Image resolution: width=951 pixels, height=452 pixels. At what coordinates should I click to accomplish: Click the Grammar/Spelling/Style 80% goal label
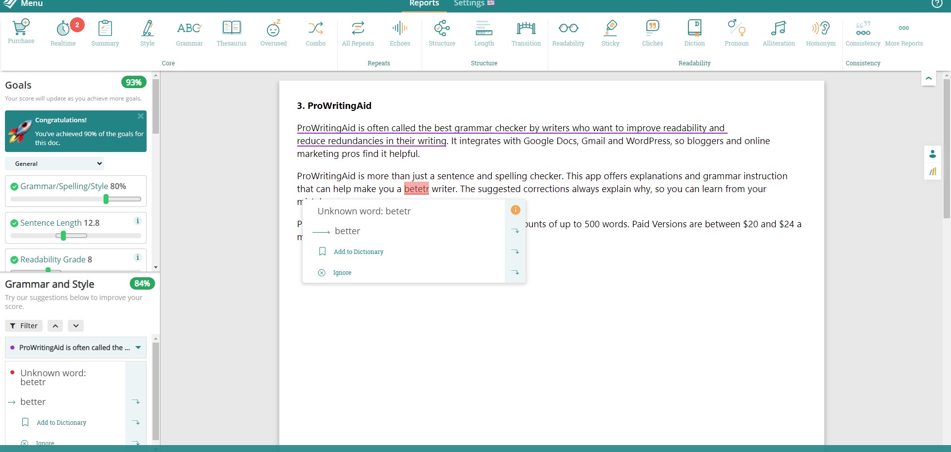pos(73,186)
